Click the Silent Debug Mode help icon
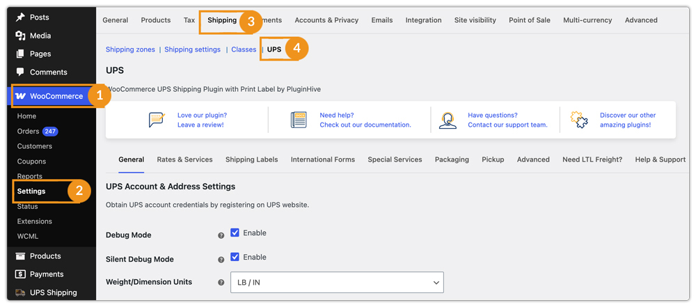Screen dimensions: 696x307 pos(221,260)
